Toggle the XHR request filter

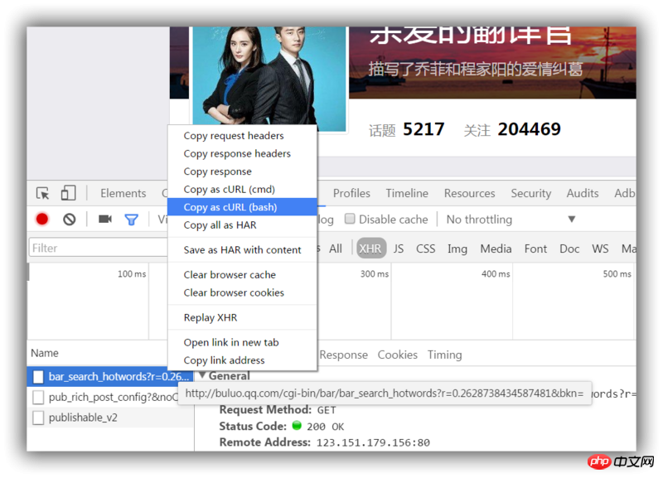point(370,249)
